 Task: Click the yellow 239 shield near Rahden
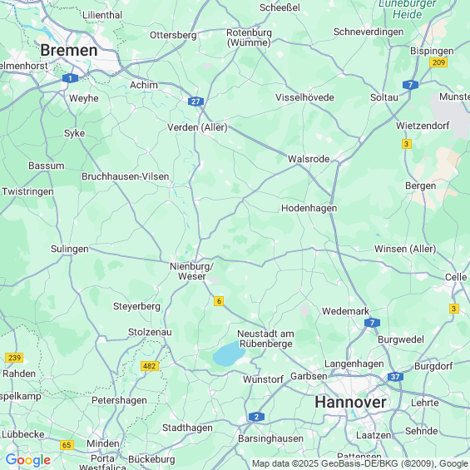14,358
